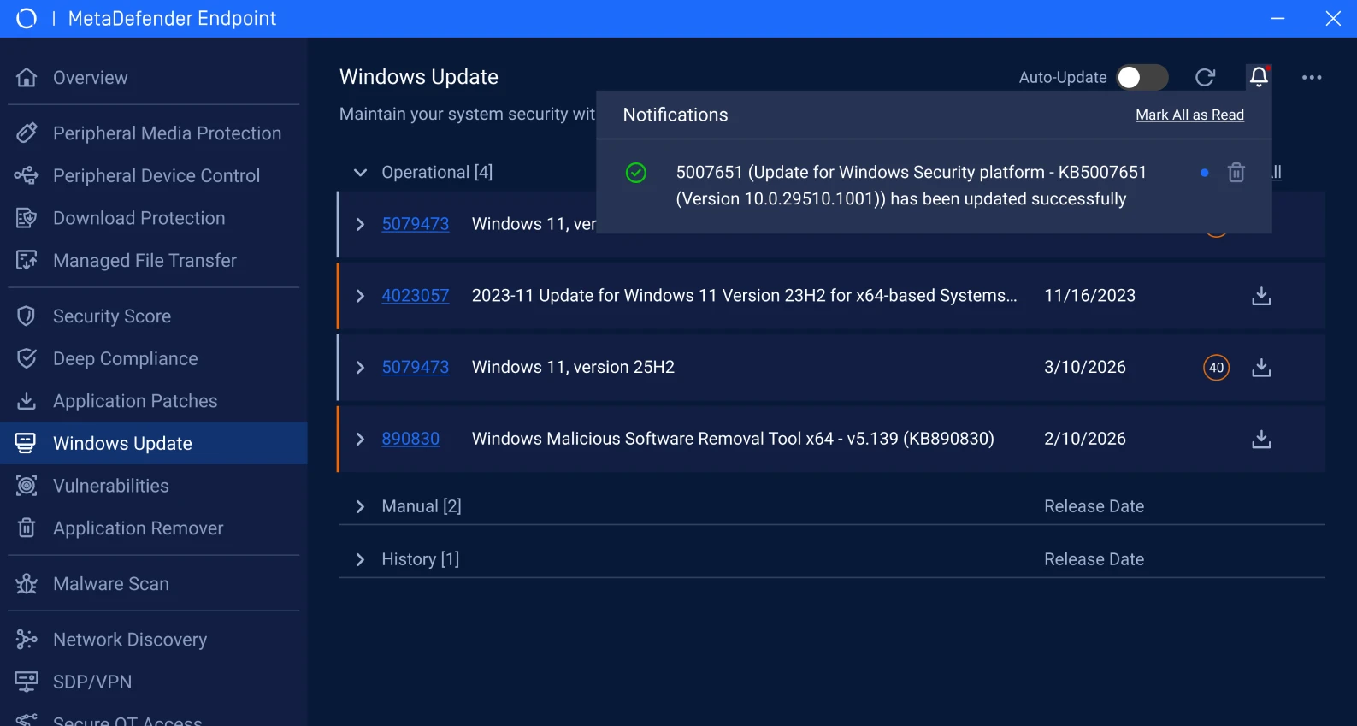The width and height of the screenshot is (1357, 726).
Task: Delete the KB5007651 notification with trash icon
Action: pos(1236,173)
